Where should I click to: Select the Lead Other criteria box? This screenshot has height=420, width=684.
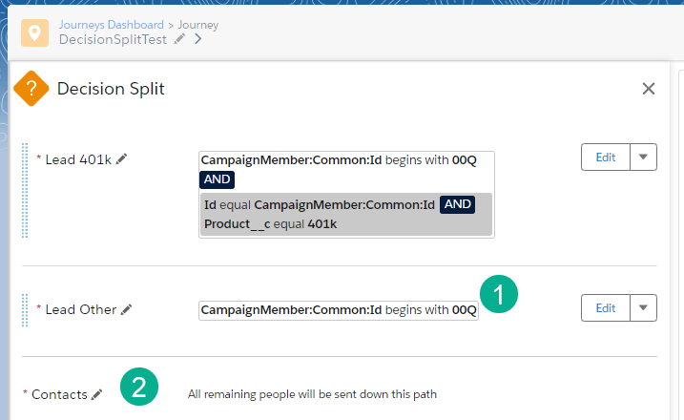339,310
